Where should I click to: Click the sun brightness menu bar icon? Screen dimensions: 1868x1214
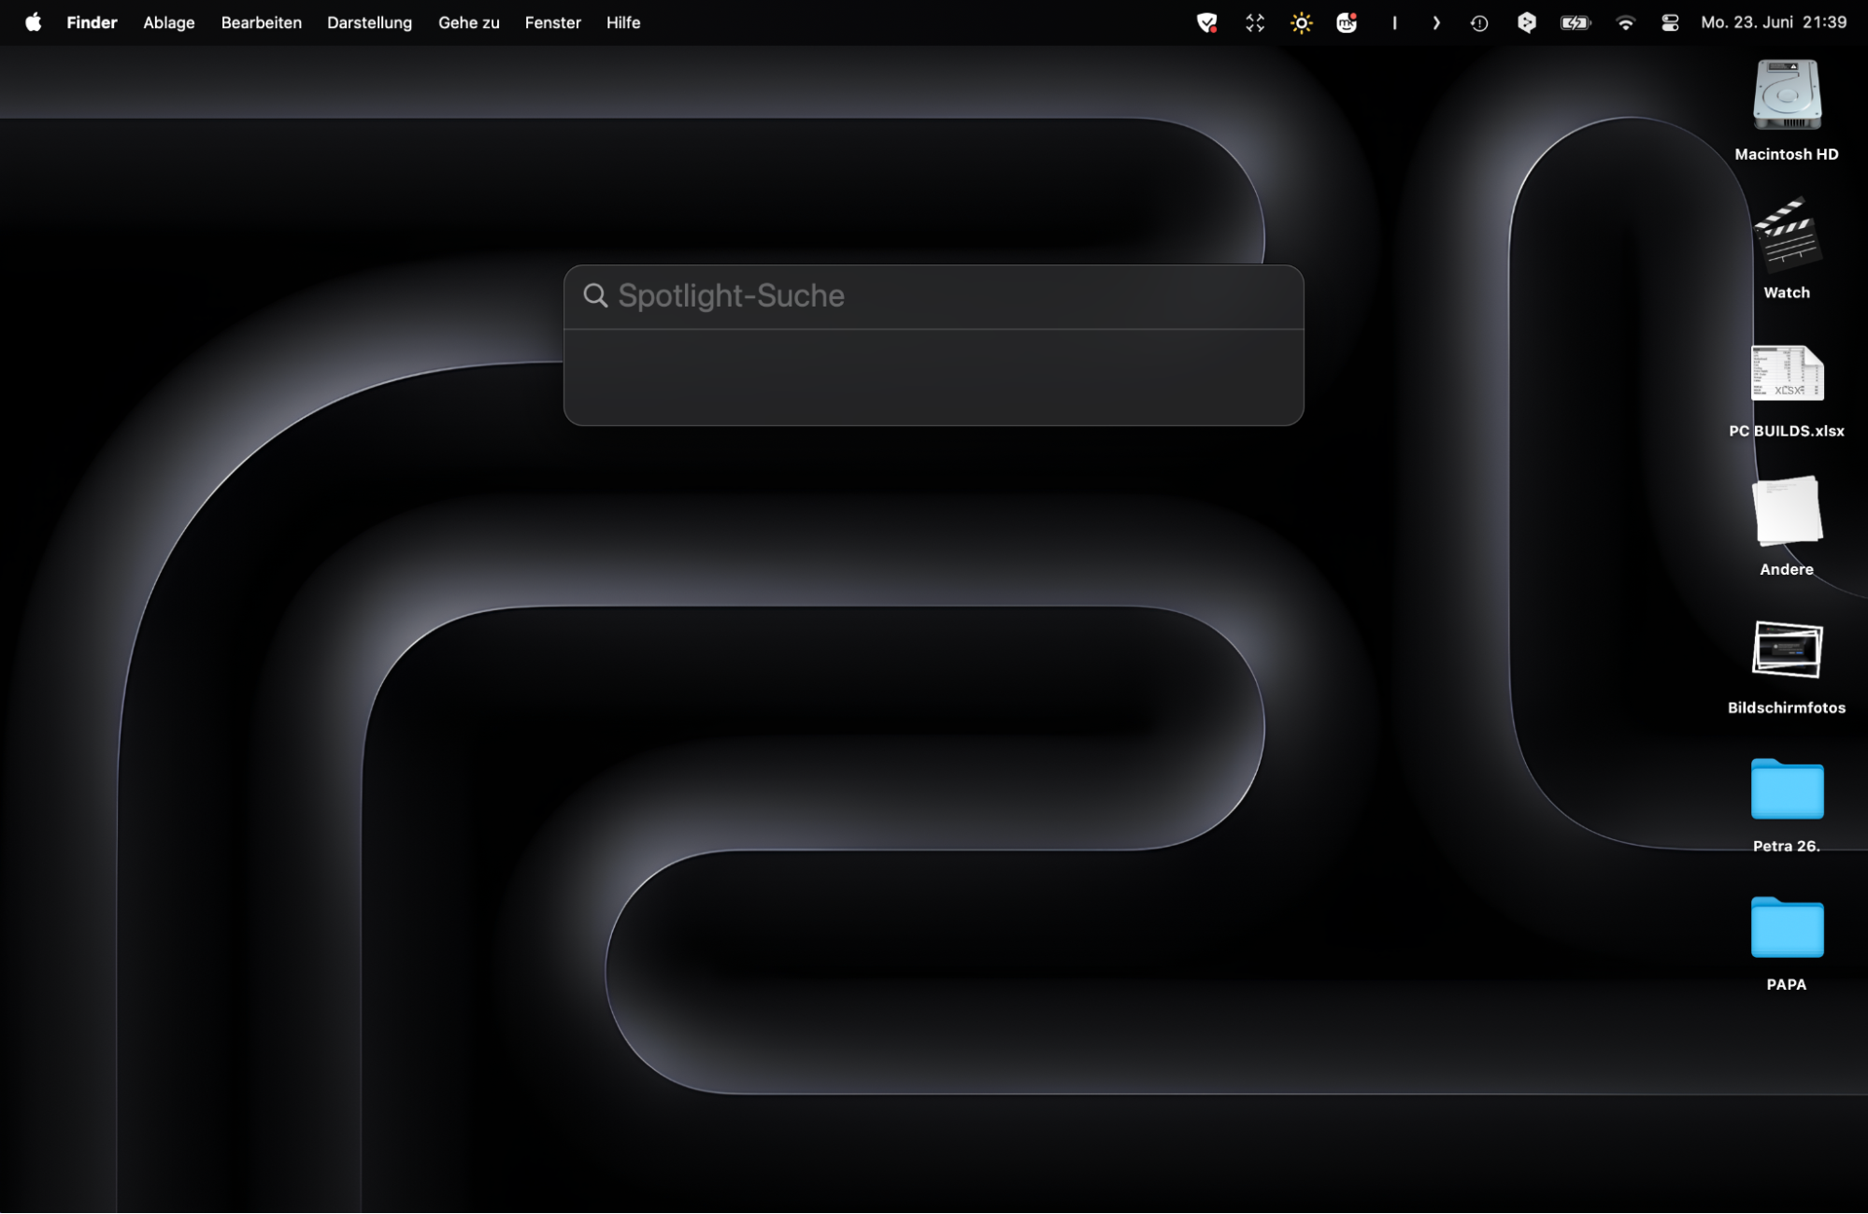(1301, 22)
